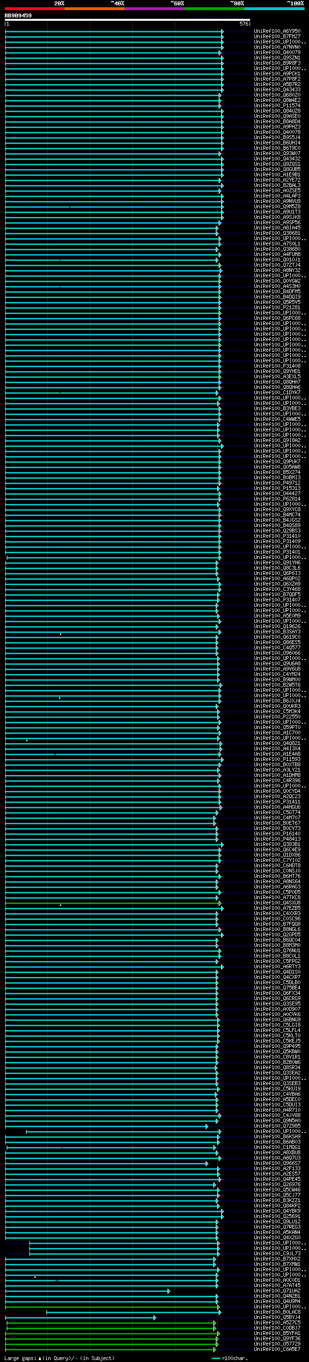The height and width of the screenshot is (1362, 309).
Task: Open hit UniRef100_P15313
Action: click(277, 488)
